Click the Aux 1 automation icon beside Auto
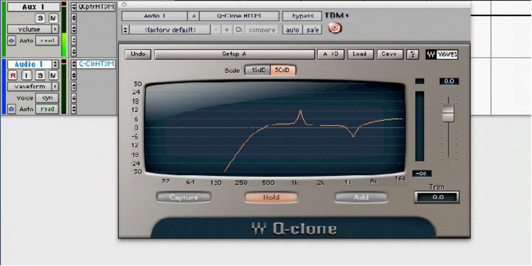The image size is (532, 266). point(12,41)
